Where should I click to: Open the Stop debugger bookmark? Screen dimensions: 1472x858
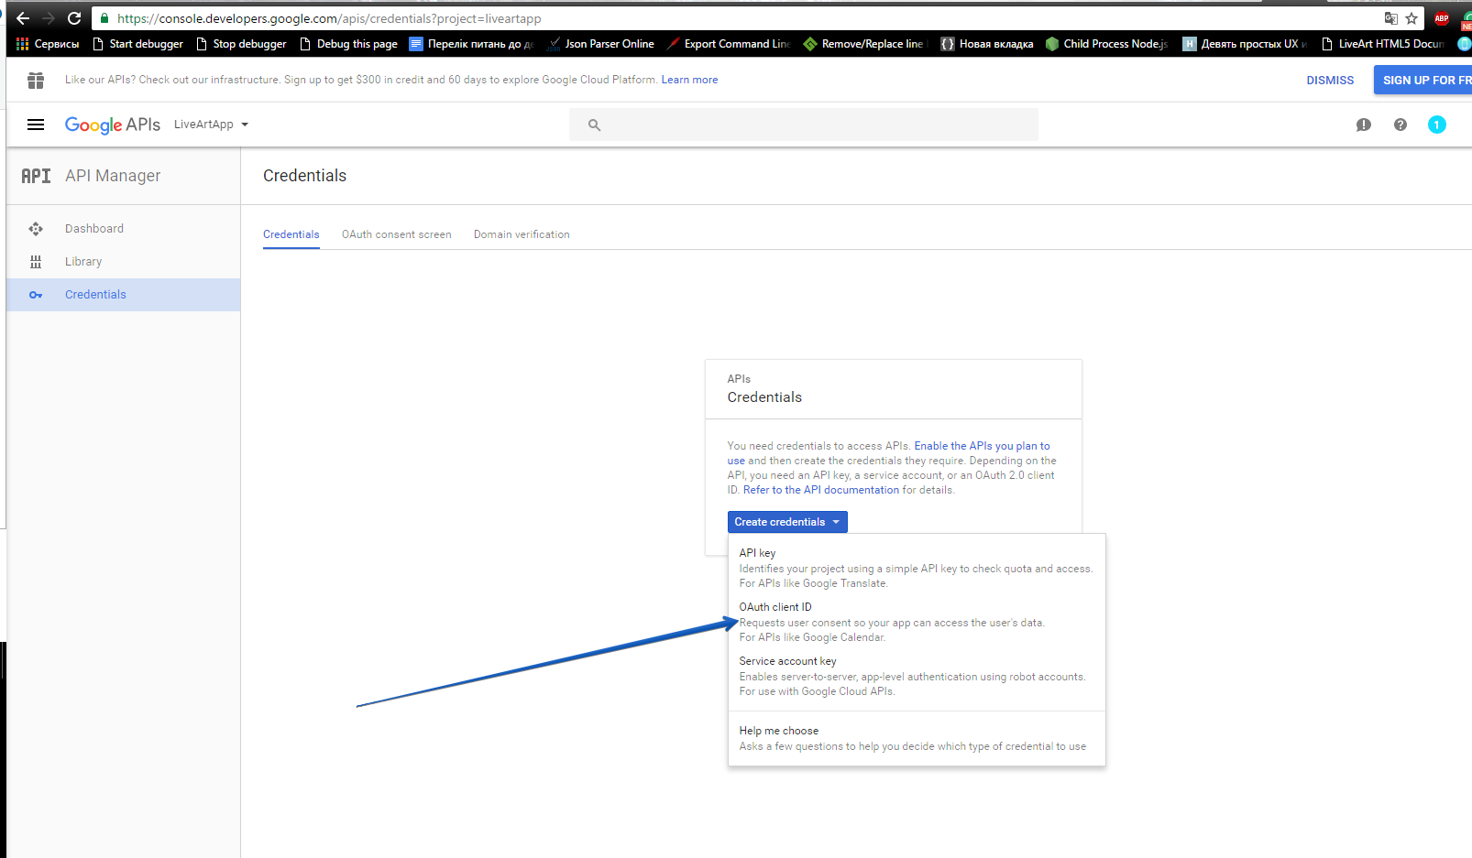[x=241, y=44]
